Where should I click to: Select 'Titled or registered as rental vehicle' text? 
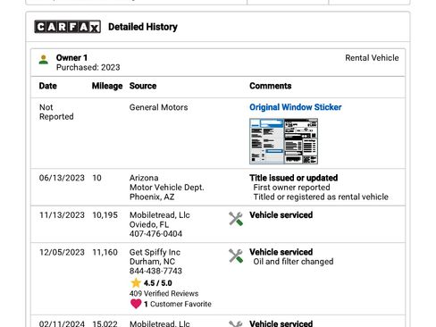[x=321, y=197]
